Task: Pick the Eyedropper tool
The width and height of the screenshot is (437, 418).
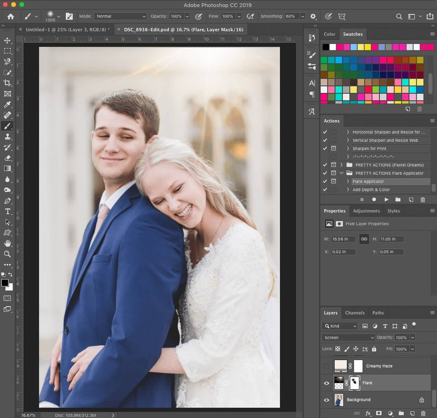Action: tap(6, 104)
